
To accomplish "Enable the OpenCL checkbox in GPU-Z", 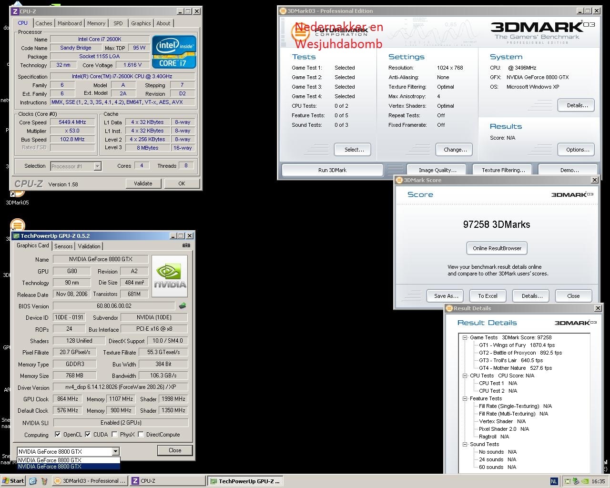I will 58,435.
